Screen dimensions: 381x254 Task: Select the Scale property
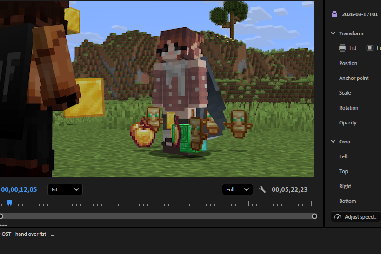click(x=345, y=93)
